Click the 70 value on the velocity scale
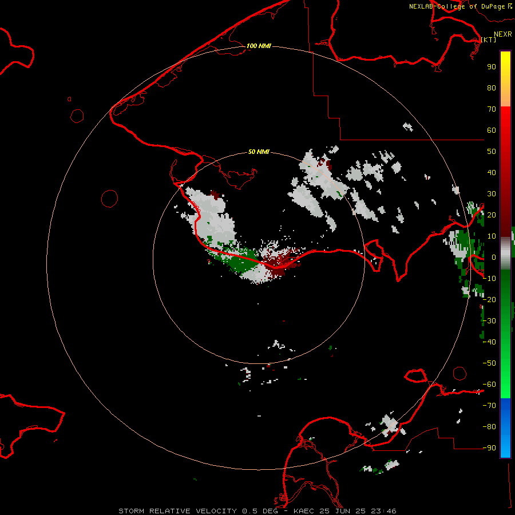The image size is (515, 515). (492, 109)
